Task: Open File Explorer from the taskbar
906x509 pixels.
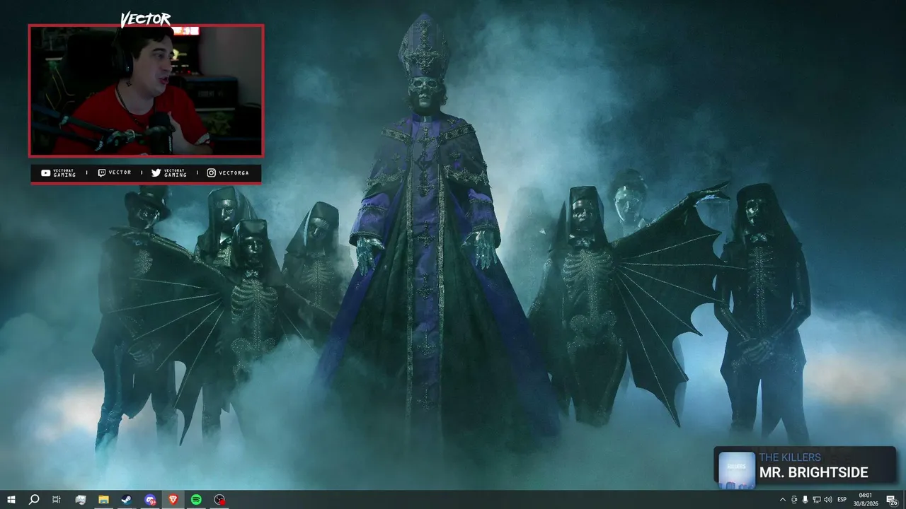Action: (103, 500)
